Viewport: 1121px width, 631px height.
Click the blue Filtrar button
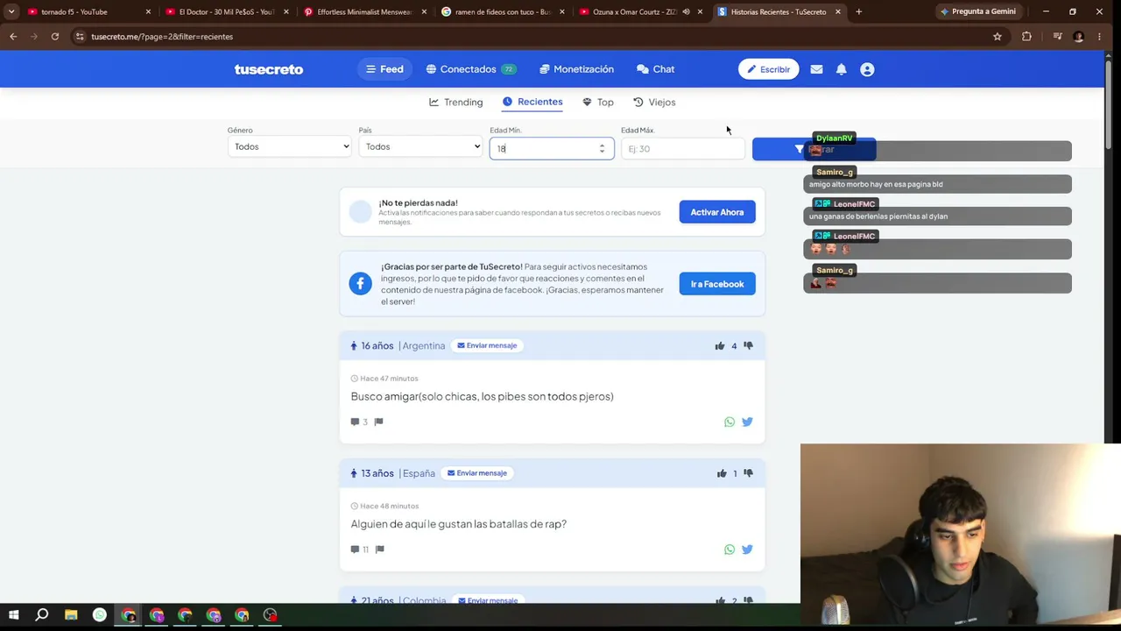814,149
